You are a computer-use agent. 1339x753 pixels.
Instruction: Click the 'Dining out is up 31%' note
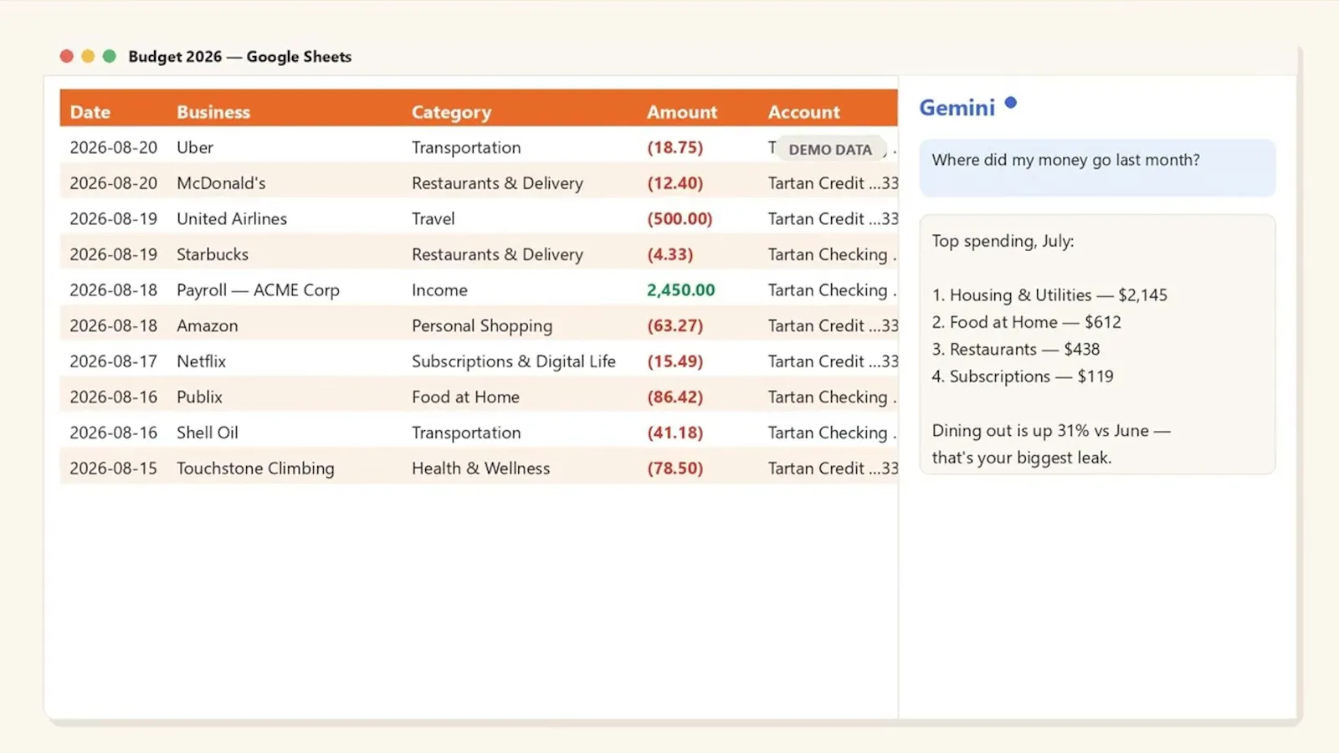[1051, 444]
